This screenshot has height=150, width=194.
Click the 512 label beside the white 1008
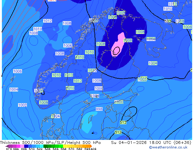click(168, 21)
